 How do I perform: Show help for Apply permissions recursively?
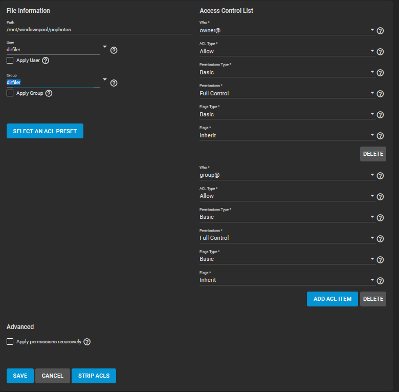pos(87,342)
